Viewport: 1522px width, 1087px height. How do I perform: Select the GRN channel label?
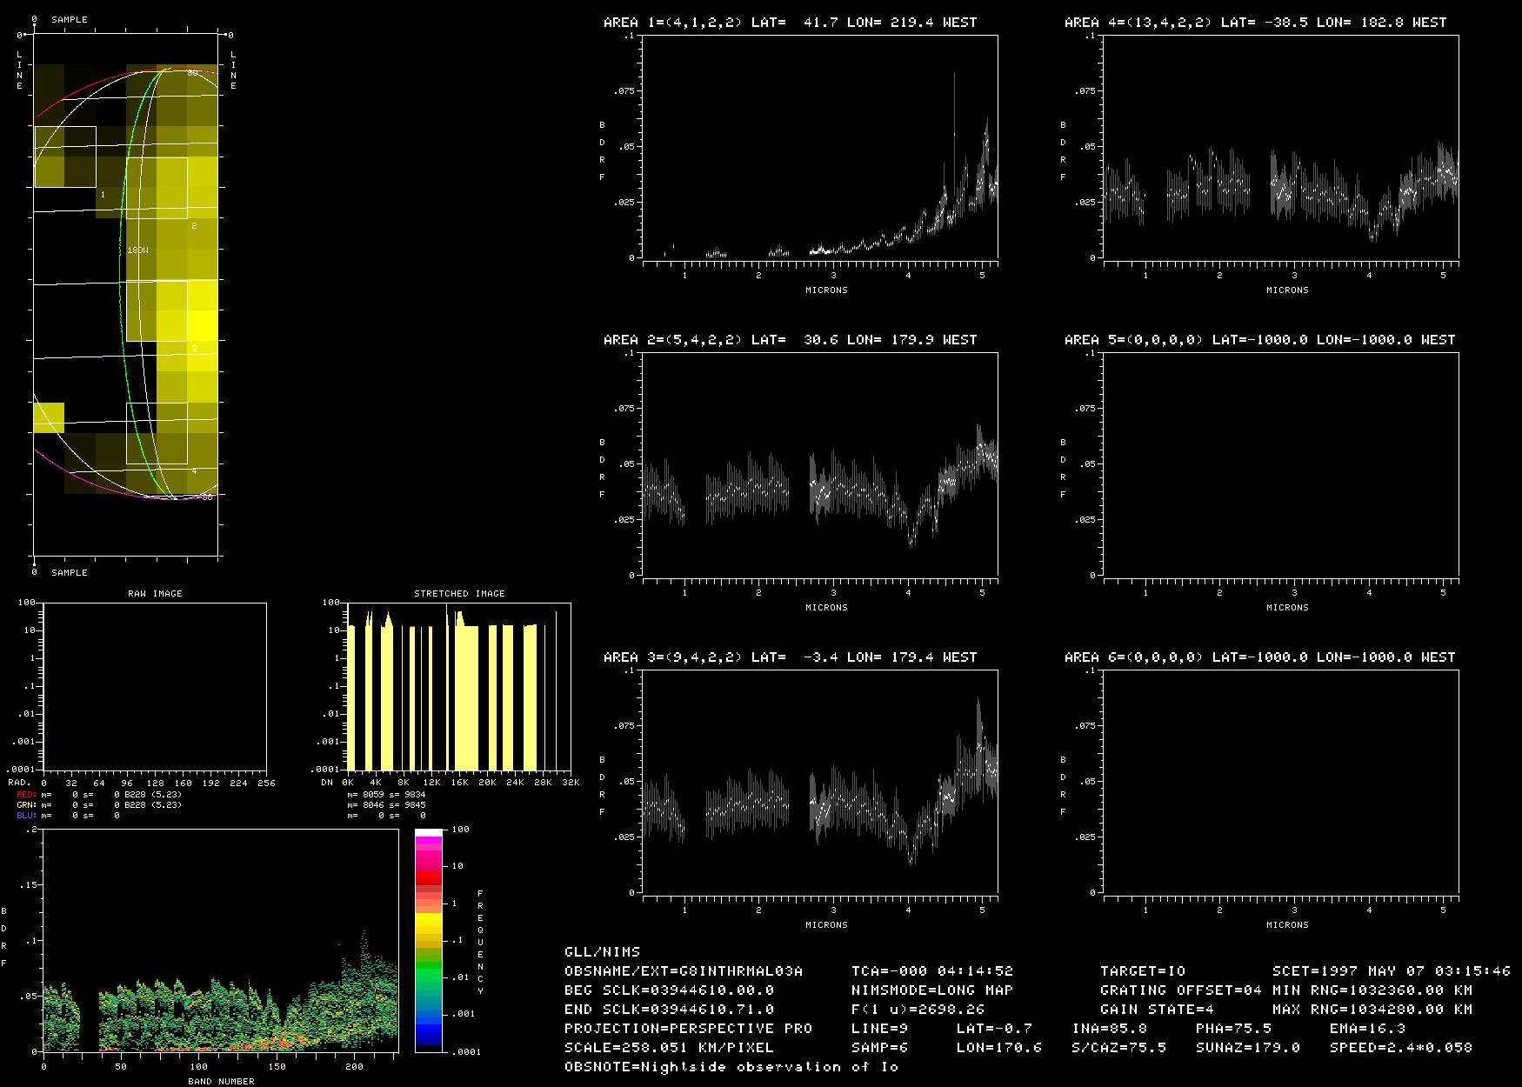[28, 805]
